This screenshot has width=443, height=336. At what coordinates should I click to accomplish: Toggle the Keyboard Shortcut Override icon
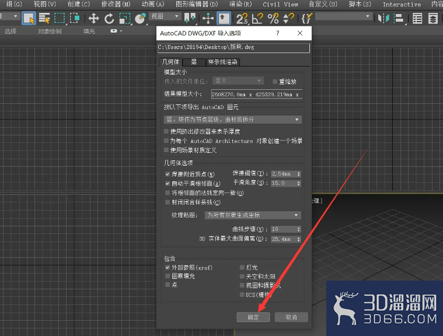[x=224, y=19]
